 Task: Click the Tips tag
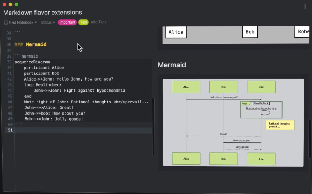click(83, 22)
